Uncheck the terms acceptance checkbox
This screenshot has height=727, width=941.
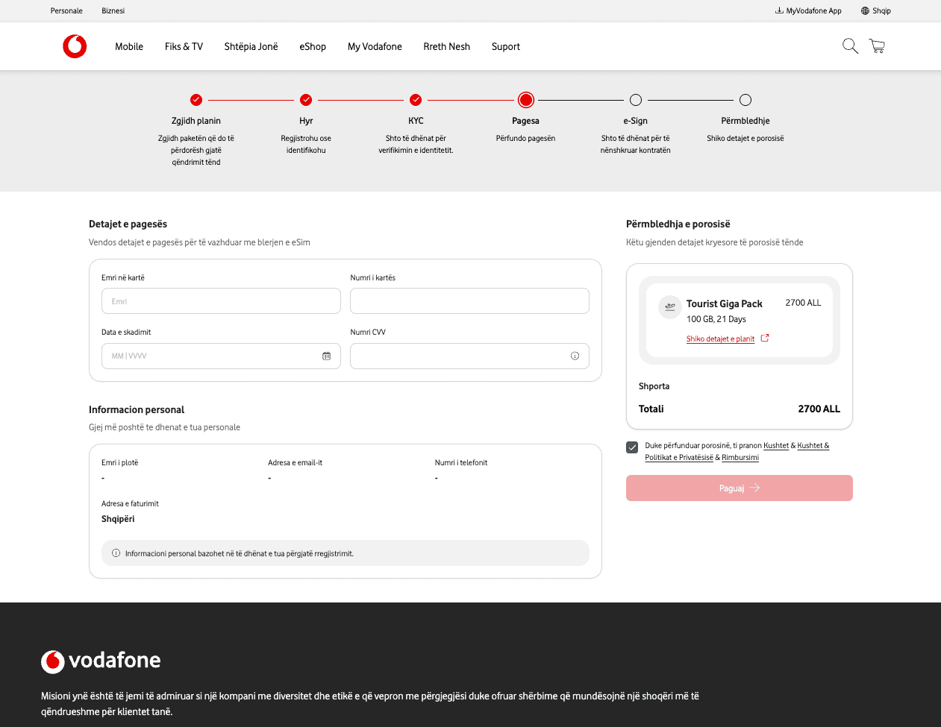pos(632,447)
